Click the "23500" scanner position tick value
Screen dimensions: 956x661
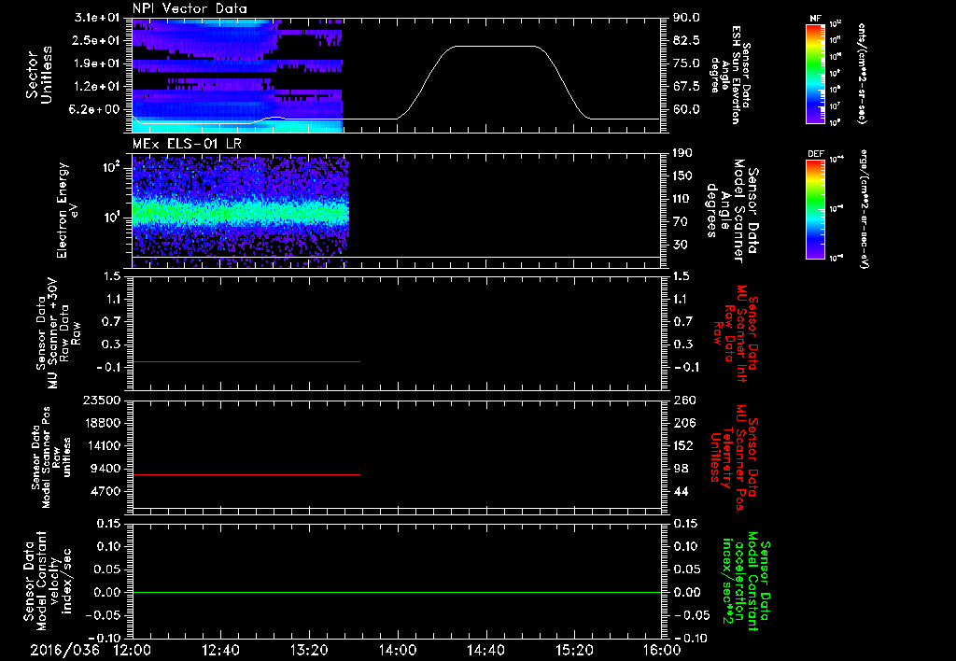point(103,401)
